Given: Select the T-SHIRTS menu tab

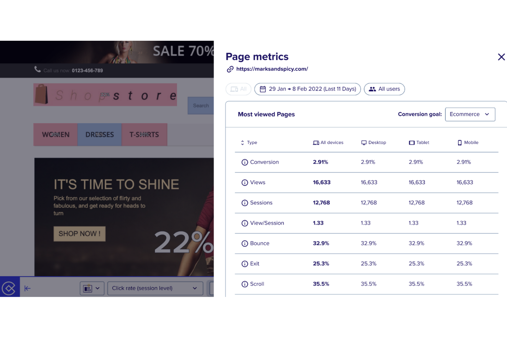Looking at the screenshot, I should pos(144,135).
